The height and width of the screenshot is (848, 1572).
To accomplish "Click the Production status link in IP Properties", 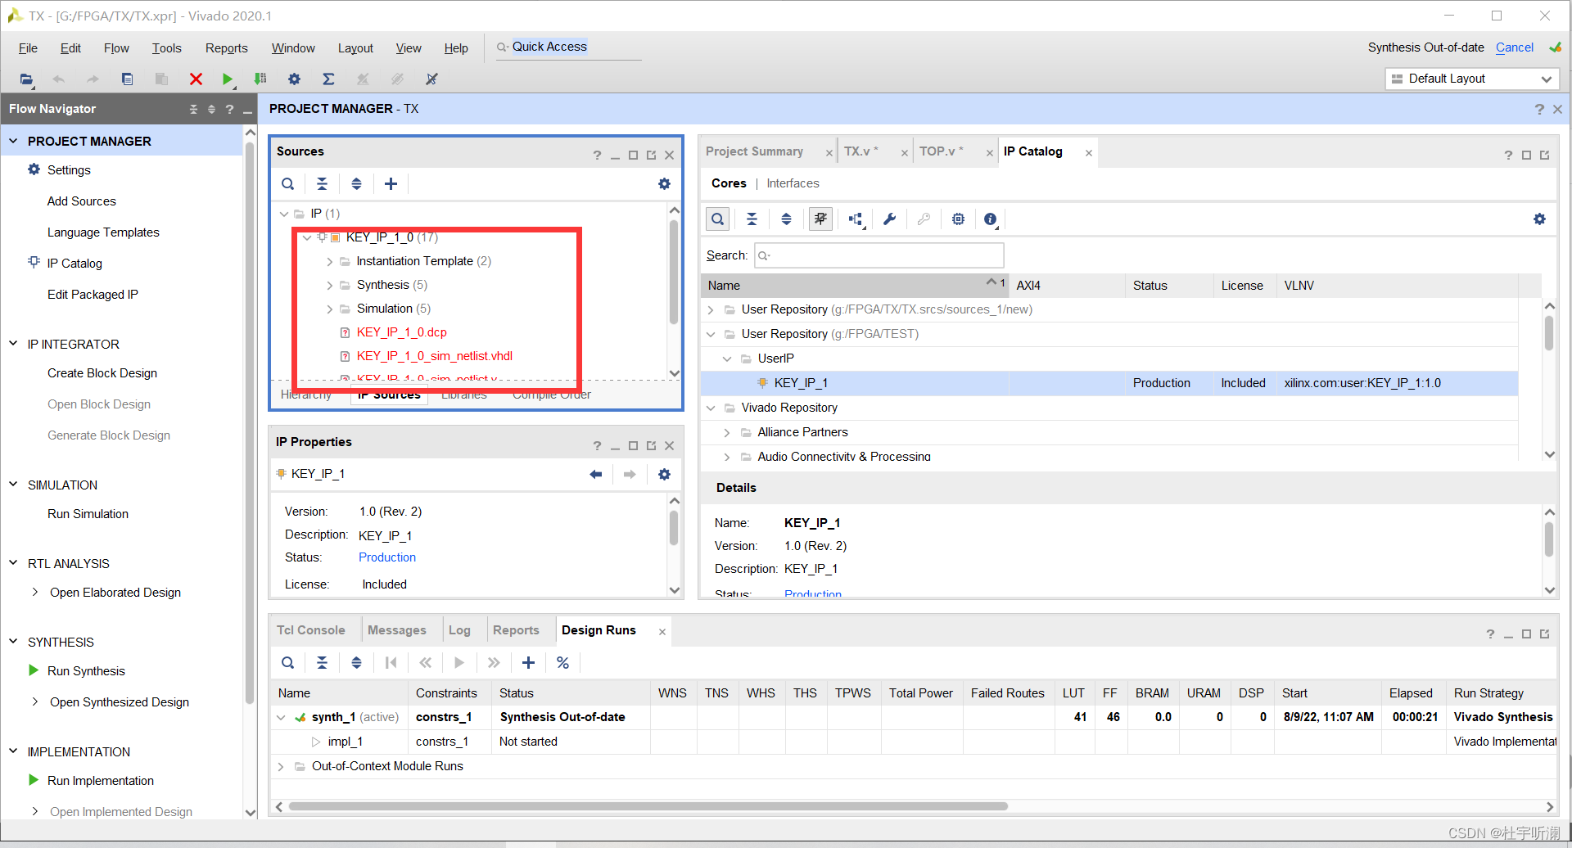I will pyautogui.click(x=387, y=557).
